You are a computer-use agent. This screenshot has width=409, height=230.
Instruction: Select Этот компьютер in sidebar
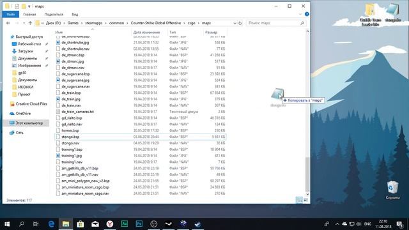coord(29,123)
